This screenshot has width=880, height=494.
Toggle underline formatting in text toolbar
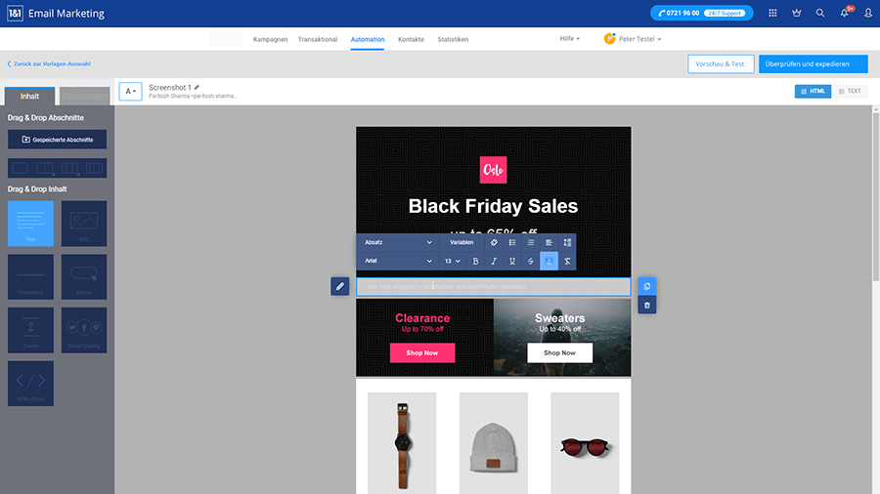coord(512,262)
